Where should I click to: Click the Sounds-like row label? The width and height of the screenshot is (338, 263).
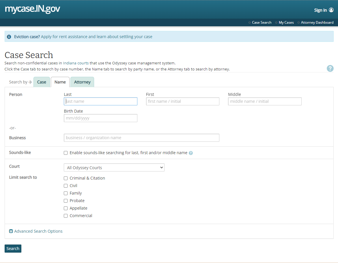coord(20,152)
